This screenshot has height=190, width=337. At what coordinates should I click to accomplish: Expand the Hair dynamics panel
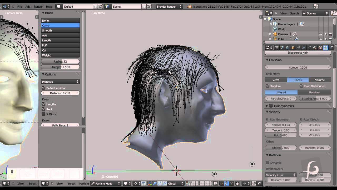coord(267,106)
